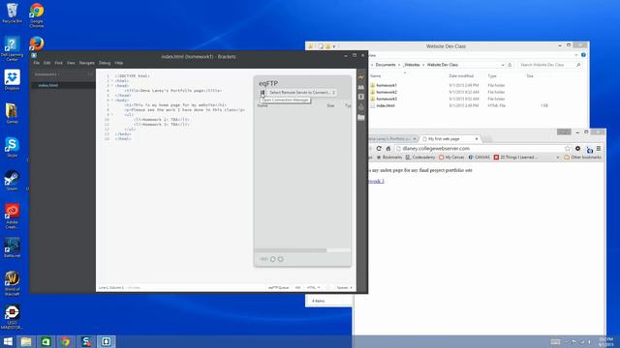Open Chrome hamburger menu
This screenshot has height=348, width=620.
tap(599, 148)
